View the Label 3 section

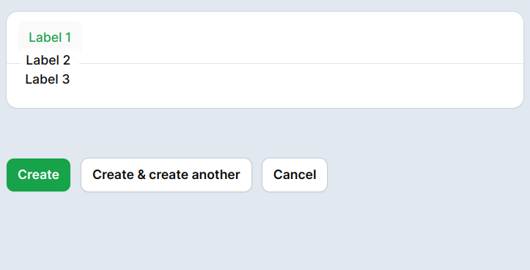pos(48,79)
